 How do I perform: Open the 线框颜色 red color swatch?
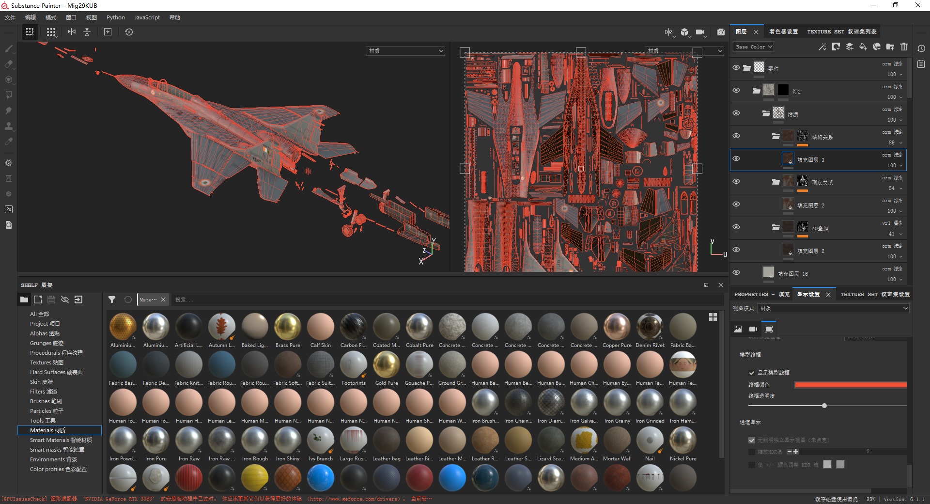coord(851,385)
